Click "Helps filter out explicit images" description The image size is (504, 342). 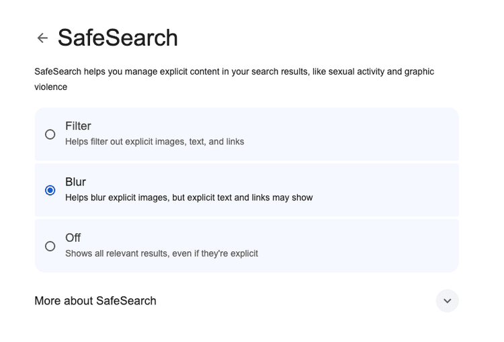[155, 142]
